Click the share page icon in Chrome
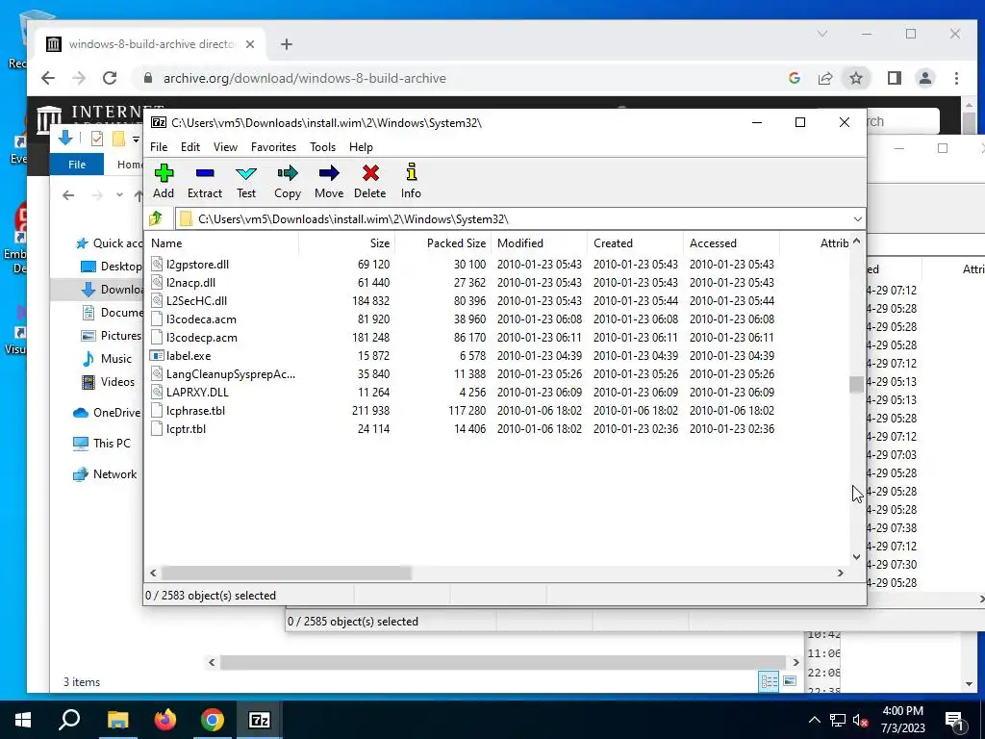985x739 pixels. click(x=824, y=78)
